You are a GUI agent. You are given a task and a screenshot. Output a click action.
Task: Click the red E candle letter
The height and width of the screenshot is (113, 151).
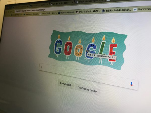pyautogui.click(x=113, y=52)
